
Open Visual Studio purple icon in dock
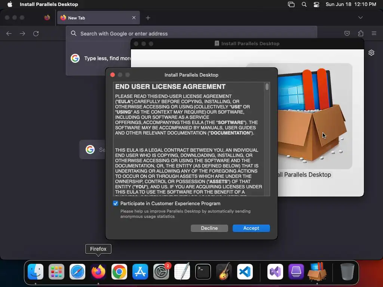275,272
